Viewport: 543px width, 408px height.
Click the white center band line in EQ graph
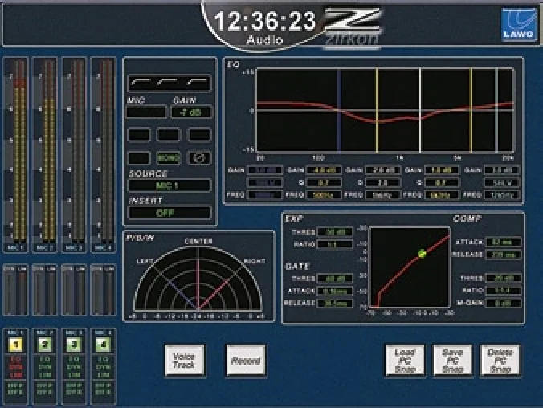[420, 110]
